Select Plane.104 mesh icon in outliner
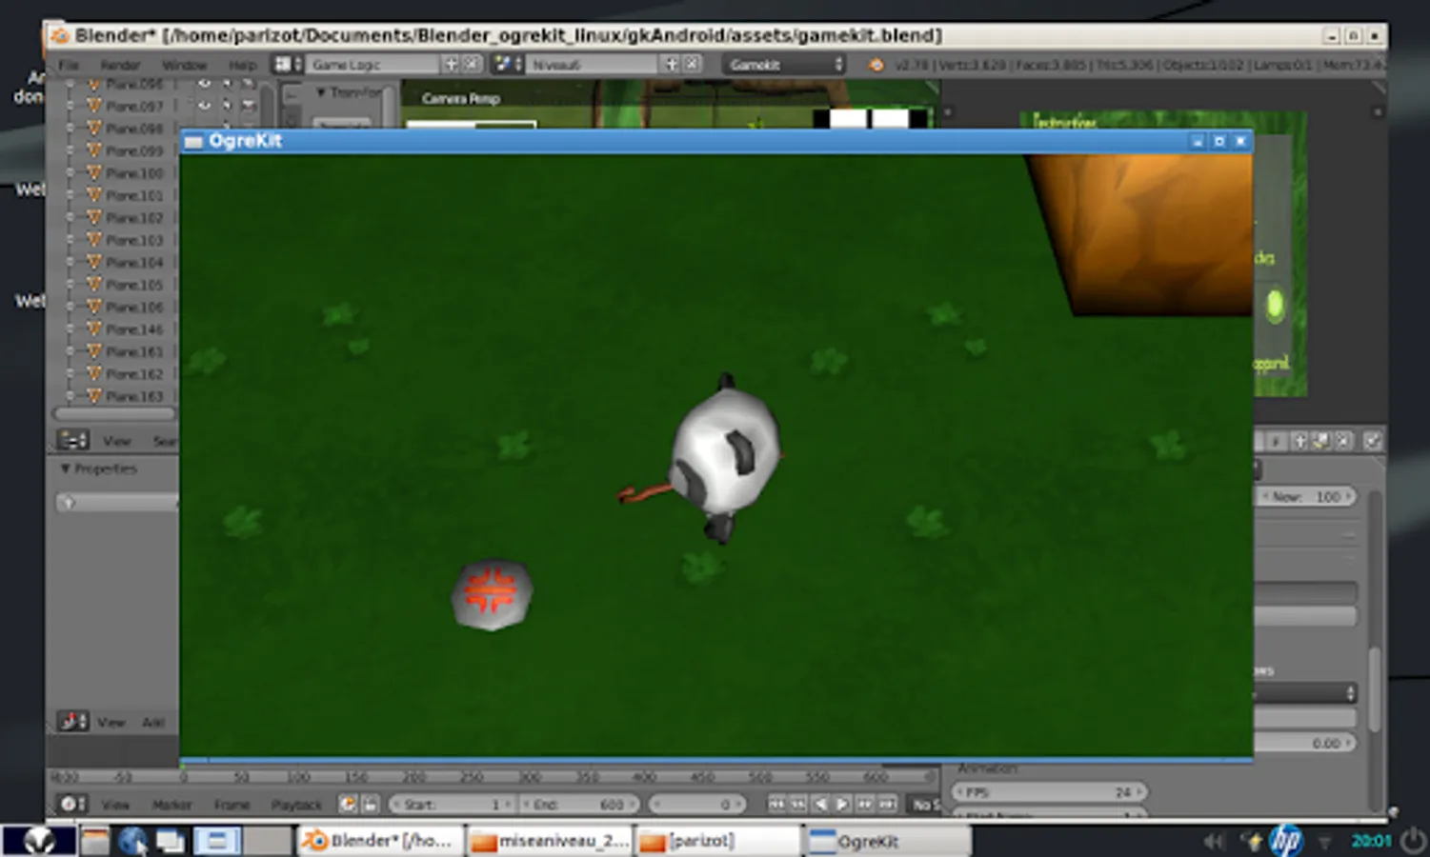The image size is (1430, 857). tap(94, 262)
